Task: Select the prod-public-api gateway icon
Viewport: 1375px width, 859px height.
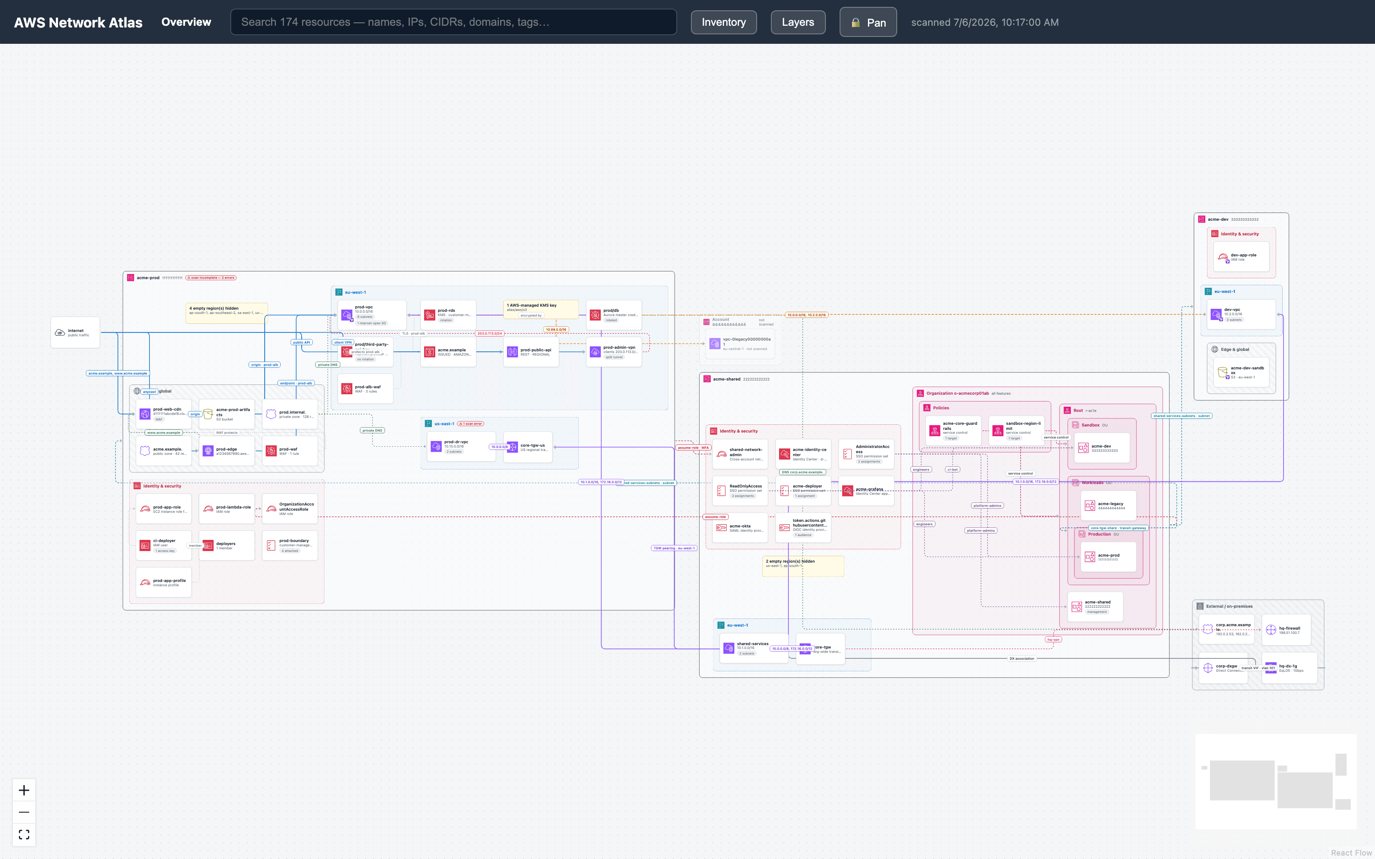Action: click(512, 352)
